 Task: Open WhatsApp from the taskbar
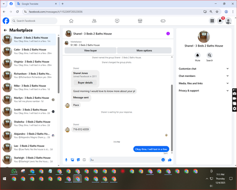pos(14,171)
